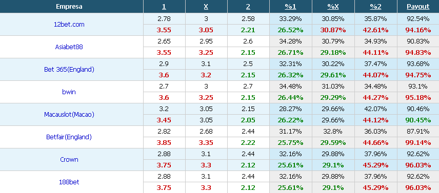Screen dimensions: 439x193
Task: Sort by column header 2
Action: click(x=248, y=7)
